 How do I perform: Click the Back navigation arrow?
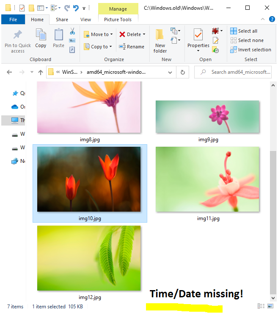[x=9, y=72]
